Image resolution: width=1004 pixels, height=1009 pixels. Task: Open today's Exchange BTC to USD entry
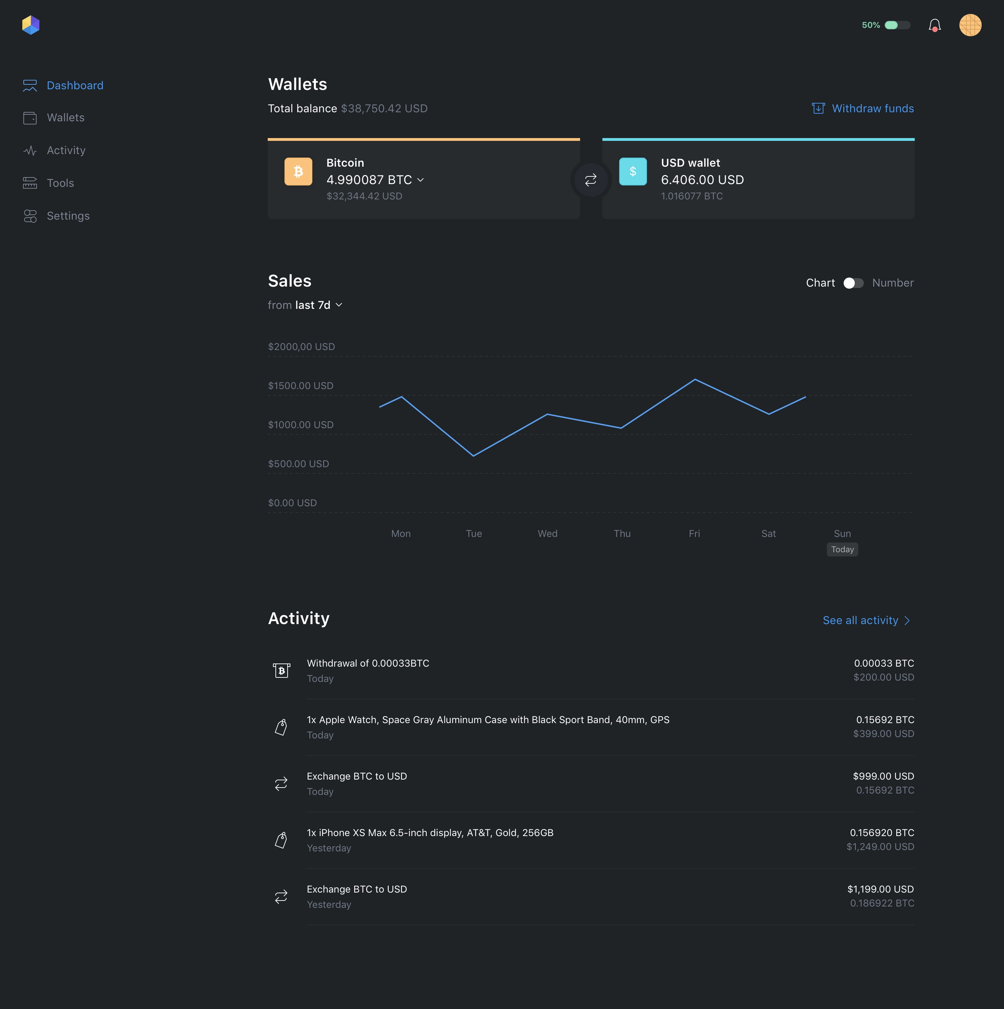coord(591,784)
